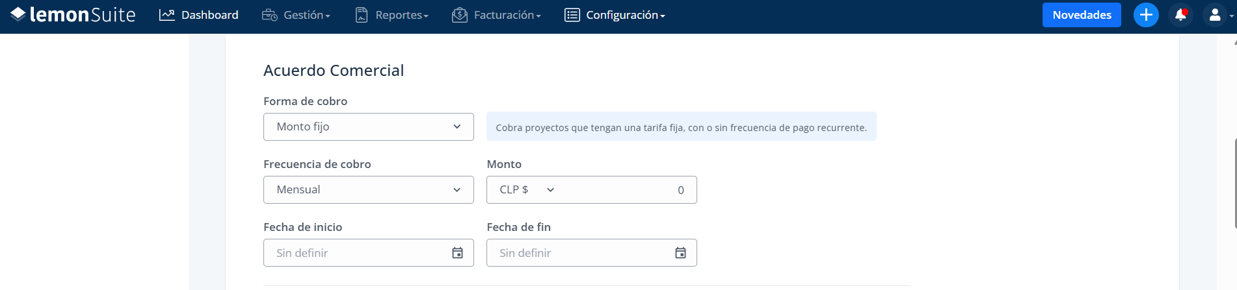Click the Facturación money icon
1237x290 pixels.
tap(460, 15)
